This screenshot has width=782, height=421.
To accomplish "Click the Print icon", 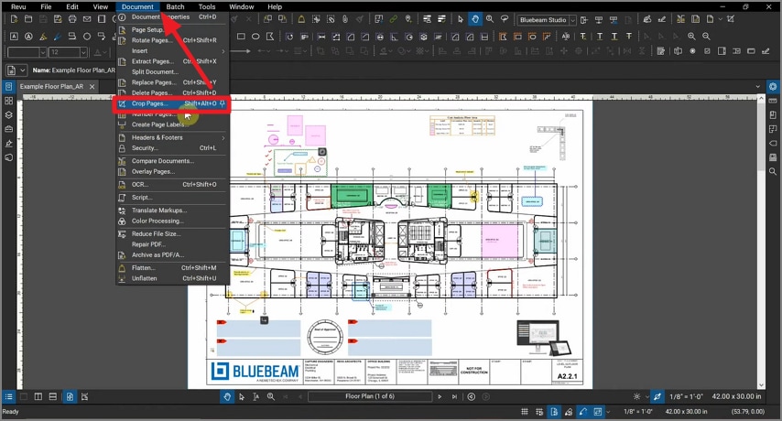I will [72, 19].
